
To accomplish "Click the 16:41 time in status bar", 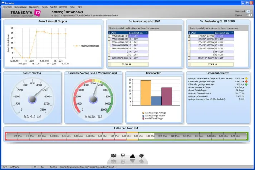I will [x=5, y=167].
